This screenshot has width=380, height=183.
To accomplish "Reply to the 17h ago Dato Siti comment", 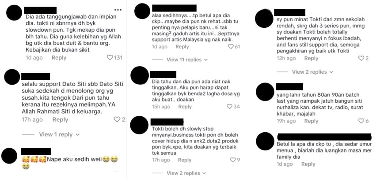I will point(60,120).
